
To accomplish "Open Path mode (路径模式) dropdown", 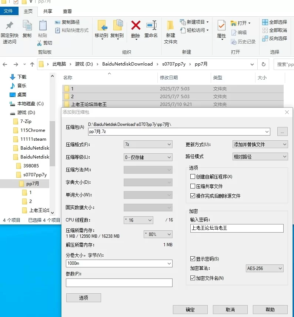I will [x=260, y=157].
